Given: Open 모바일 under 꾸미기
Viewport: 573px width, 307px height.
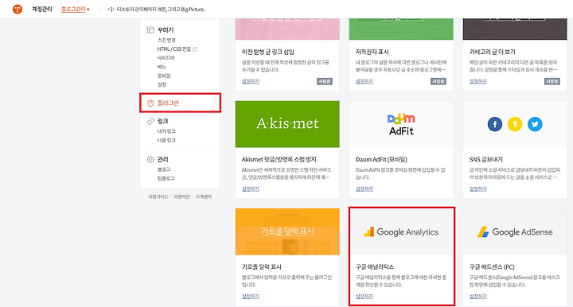Looking at the screenshot, I should (164, 76).
